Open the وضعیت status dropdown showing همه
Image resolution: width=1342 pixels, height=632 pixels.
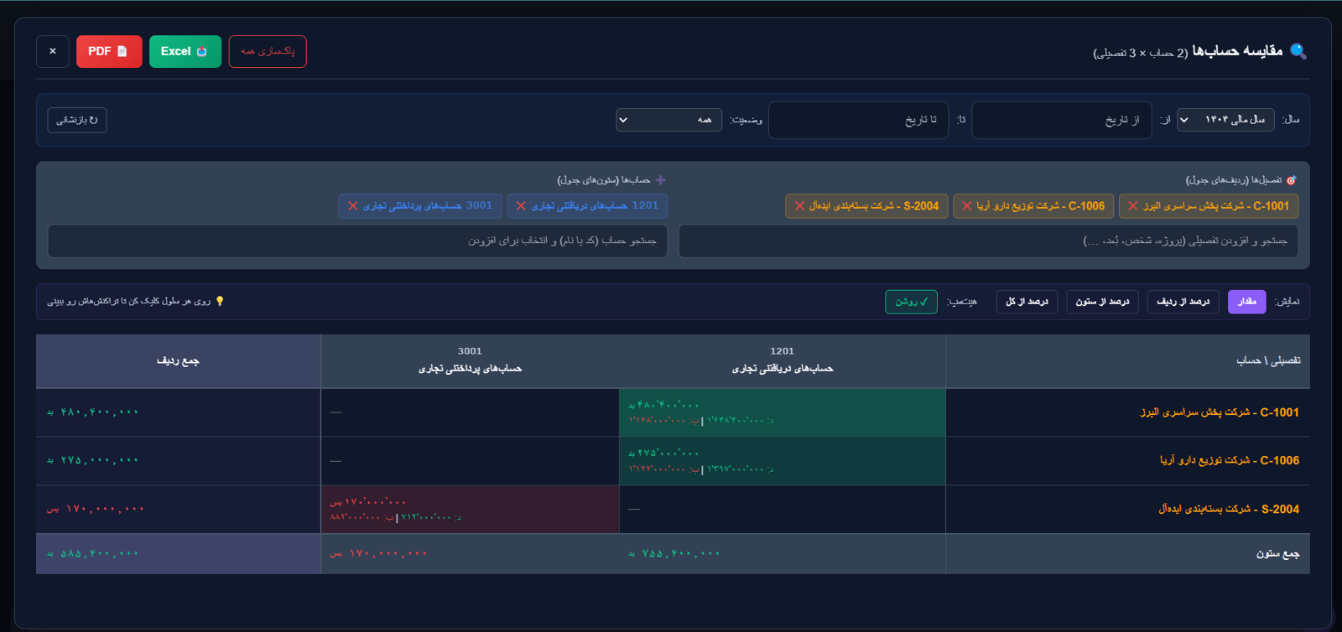(668, 120)
